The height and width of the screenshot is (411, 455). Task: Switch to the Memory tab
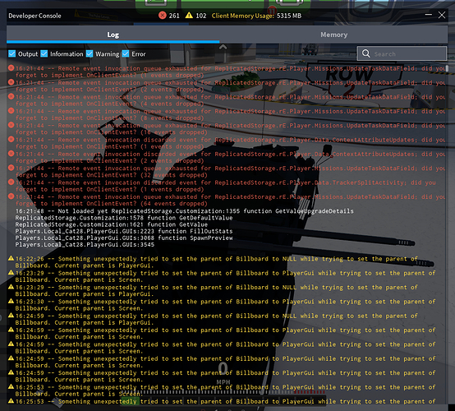tap(333, 35)
